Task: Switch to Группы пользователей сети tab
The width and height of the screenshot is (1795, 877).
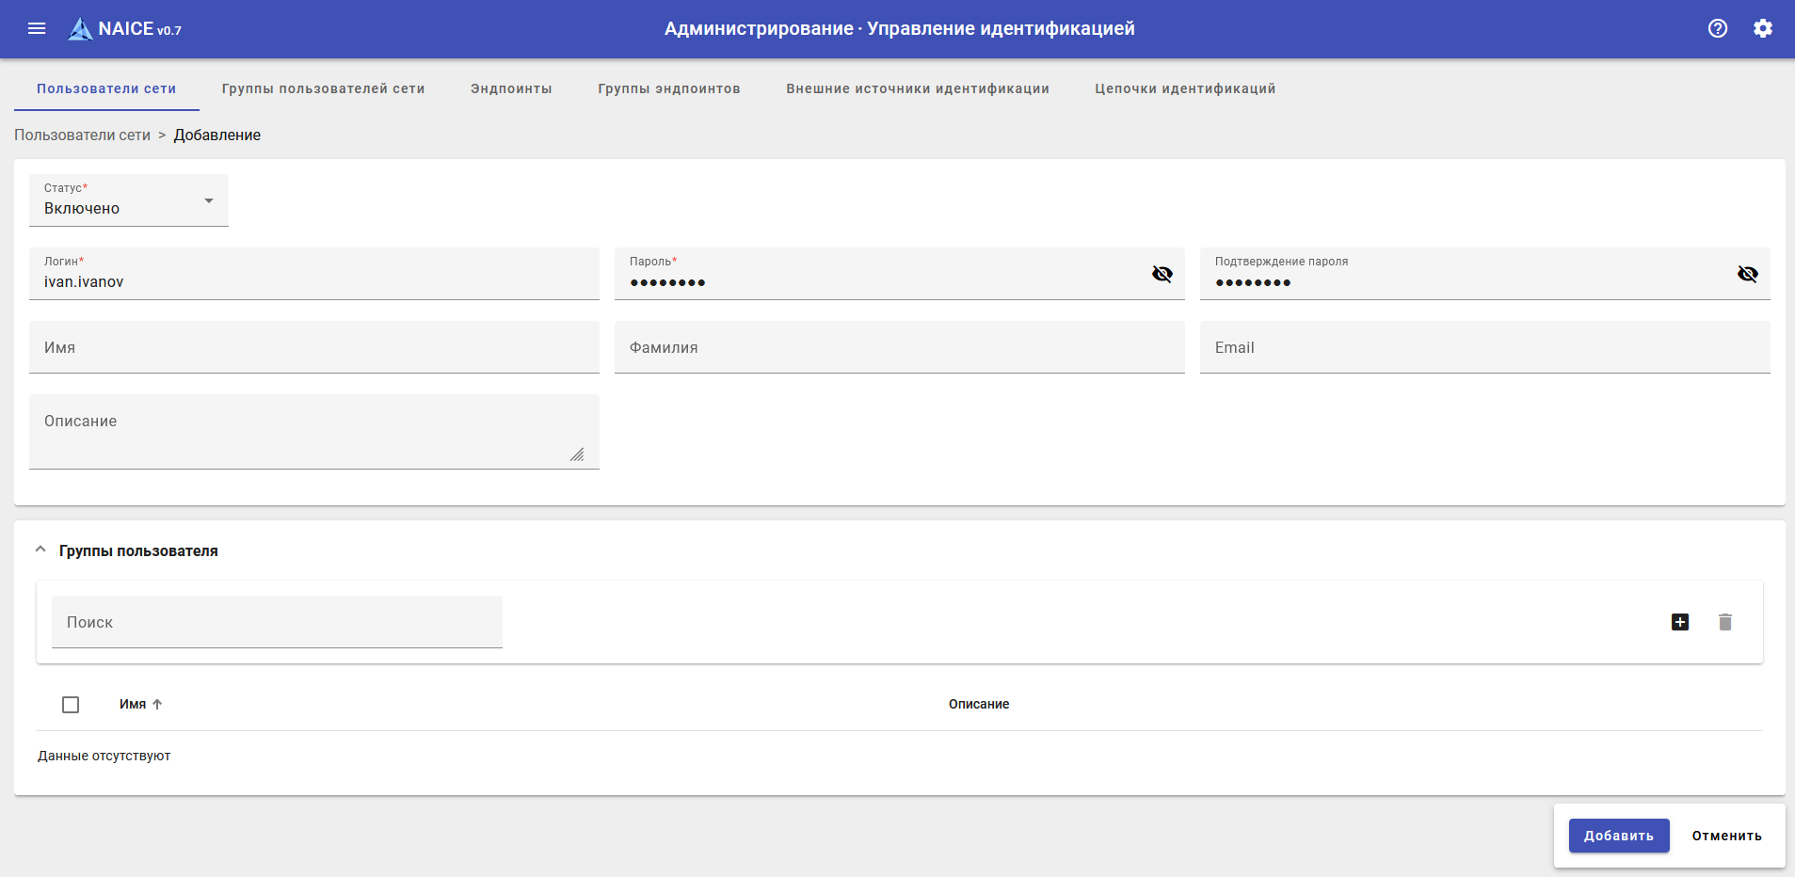Action: (x=323, y=88)
